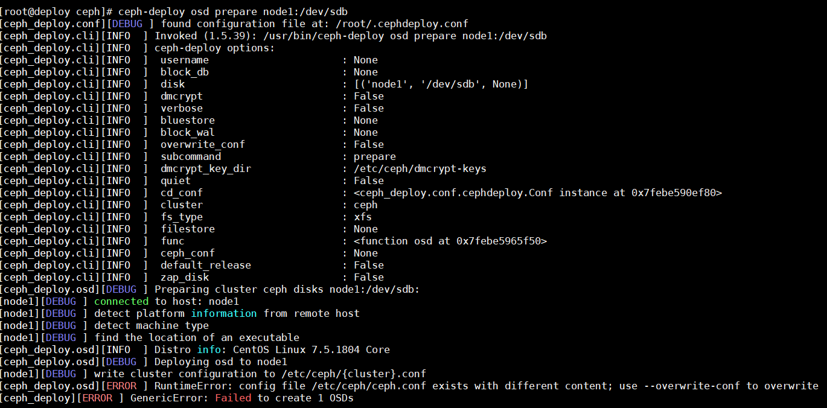This screenshot has width=827, height=408.
Task: Click the cyan 'info' word after Distro
Action: [209, 349]
